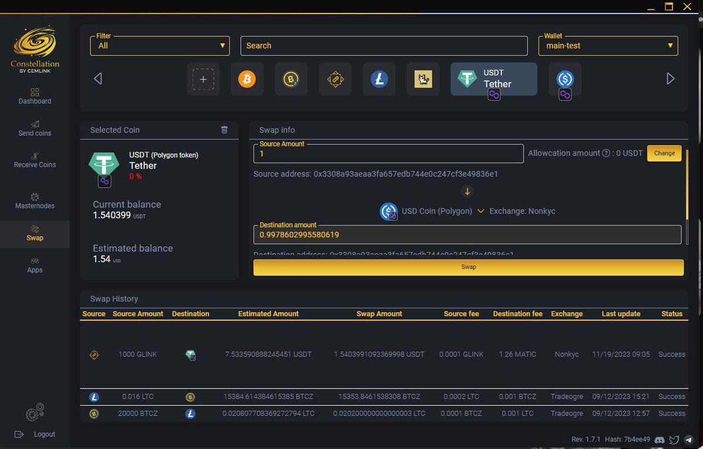Expand the USD Coin (Polygon) destination dropdown
The image size is (703, 449).
480,211
